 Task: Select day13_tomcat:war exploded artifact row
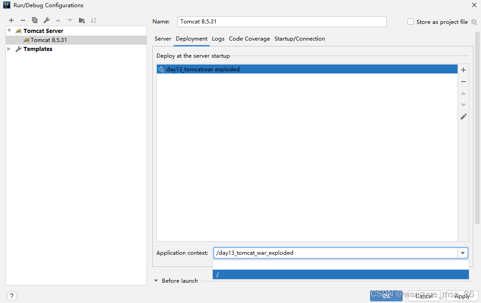(x=307, y=69)
